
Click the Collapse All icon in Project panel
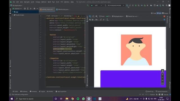31,9
